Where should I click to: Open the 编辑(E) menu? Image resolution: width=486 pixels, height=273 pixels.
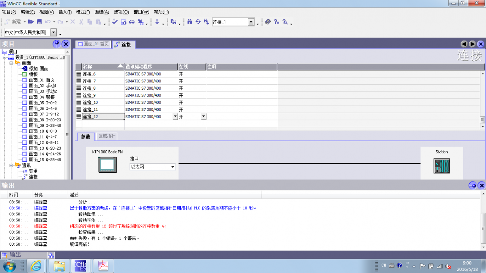(28, 12)
